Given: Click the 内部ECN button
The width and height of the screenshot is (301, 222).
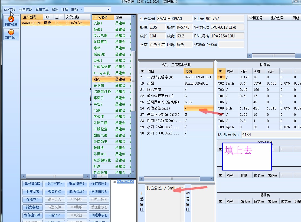Looking at the screenshot, I should point(55,215).
